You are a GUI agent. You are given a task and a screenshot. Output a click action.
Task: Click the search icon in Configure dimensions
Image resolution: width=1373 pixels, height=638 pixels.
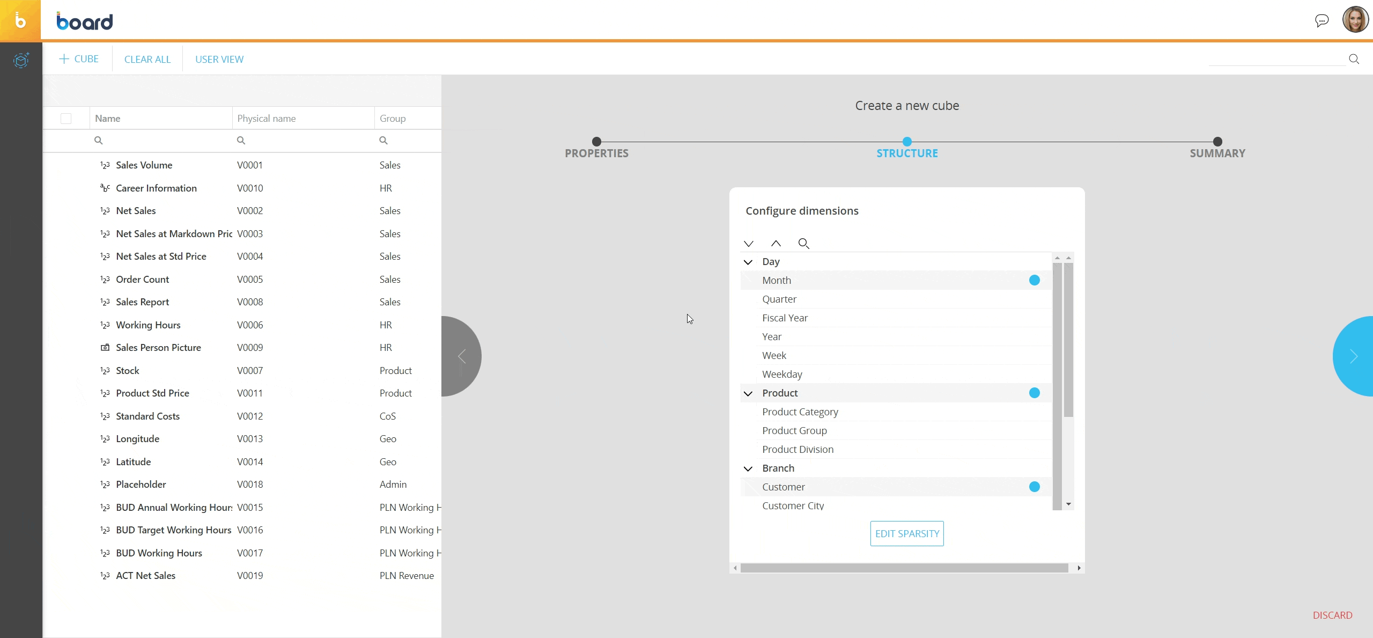(x=803, y=244)
